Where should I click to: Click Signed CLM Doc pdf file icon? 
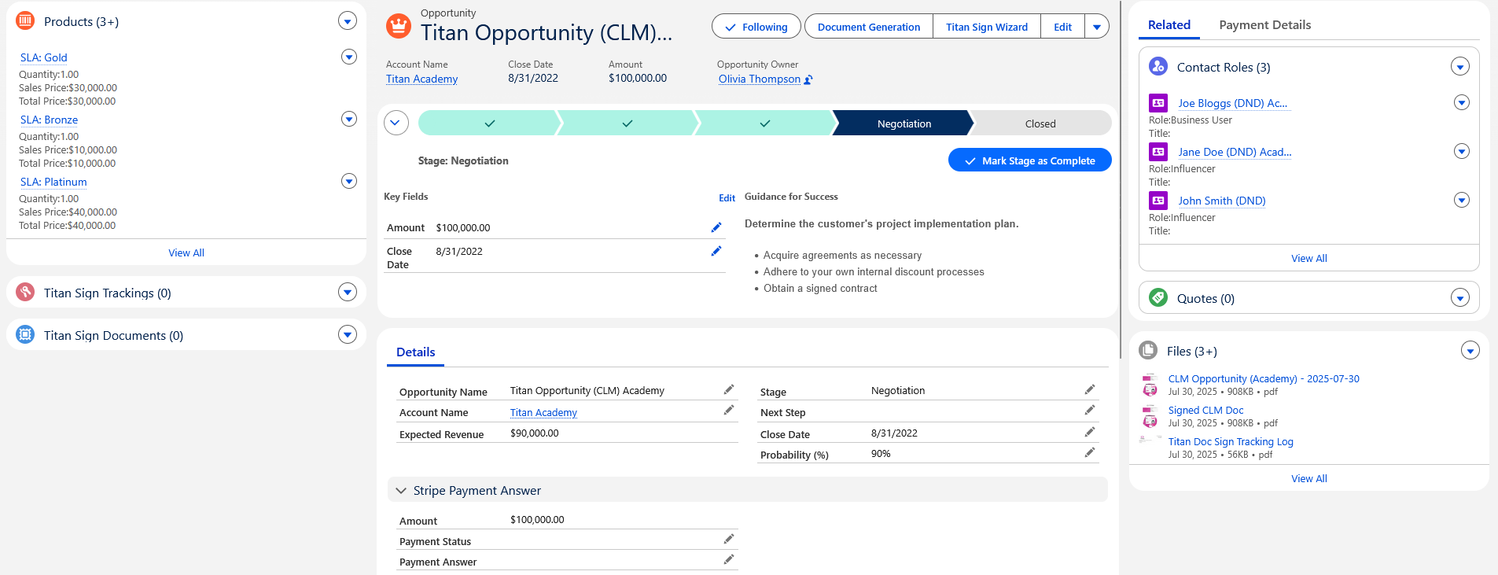1150,415
